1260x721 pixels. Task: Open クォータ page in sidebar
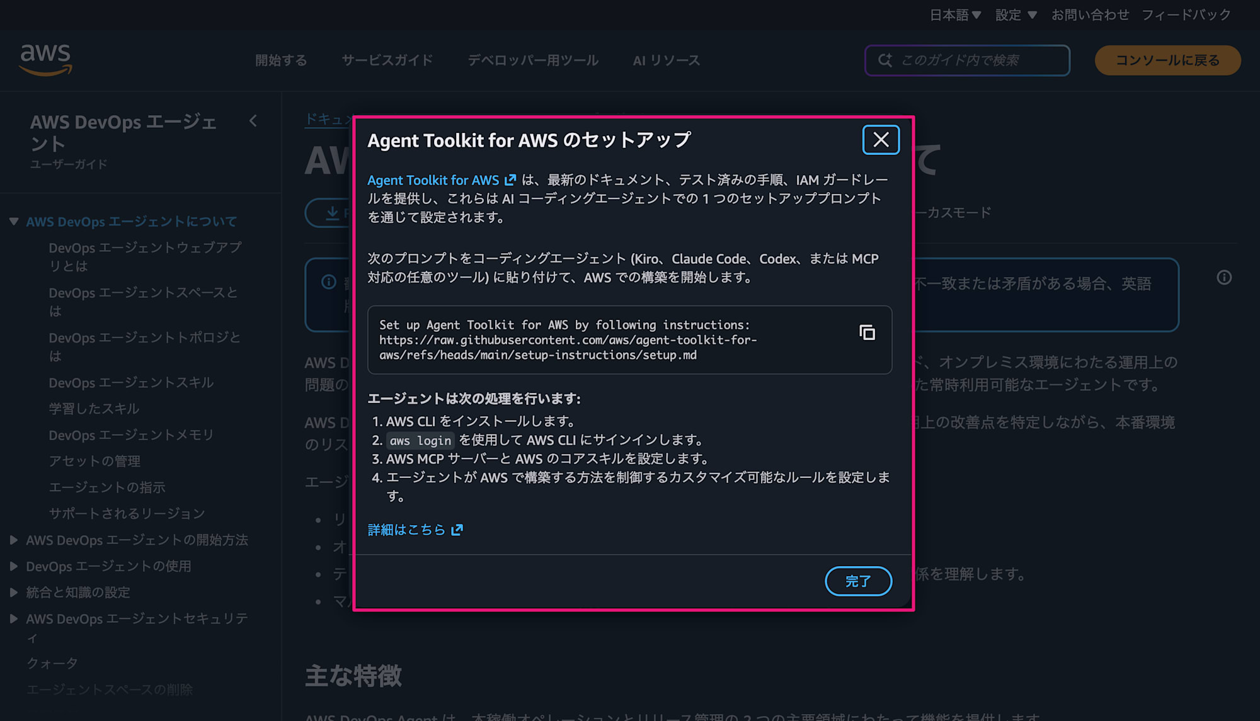[x=52, y=663]
